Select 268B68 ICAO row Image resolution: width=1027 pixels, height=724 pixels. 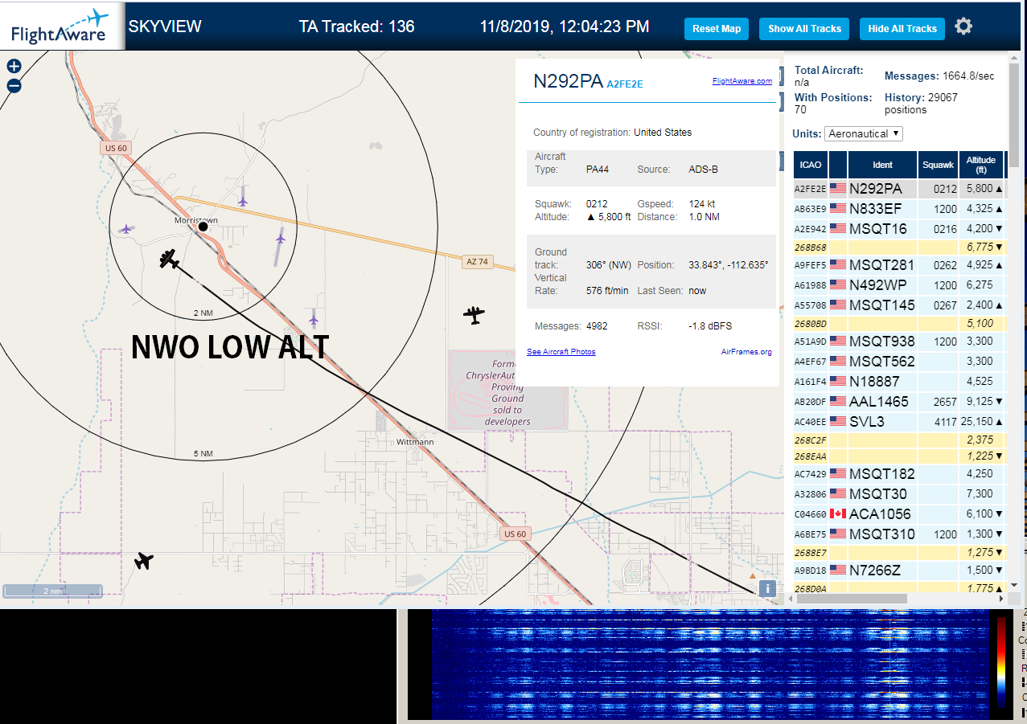click(x=898, y=247)
